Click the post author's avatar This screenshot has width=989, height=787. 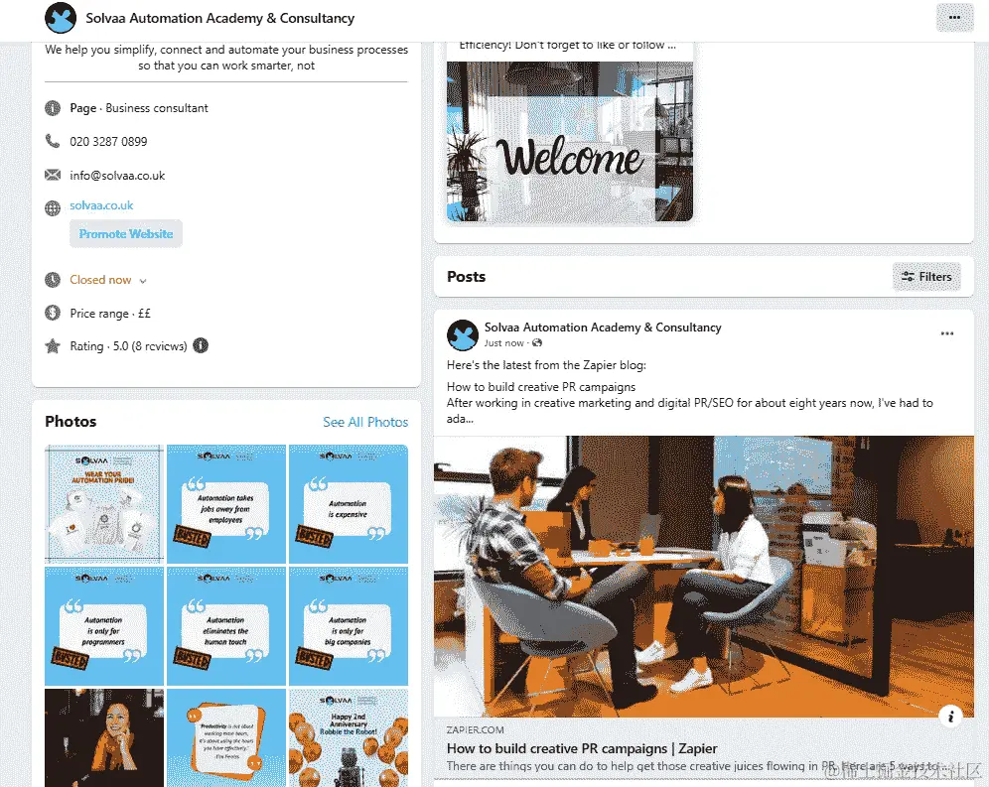coord(463,334)
